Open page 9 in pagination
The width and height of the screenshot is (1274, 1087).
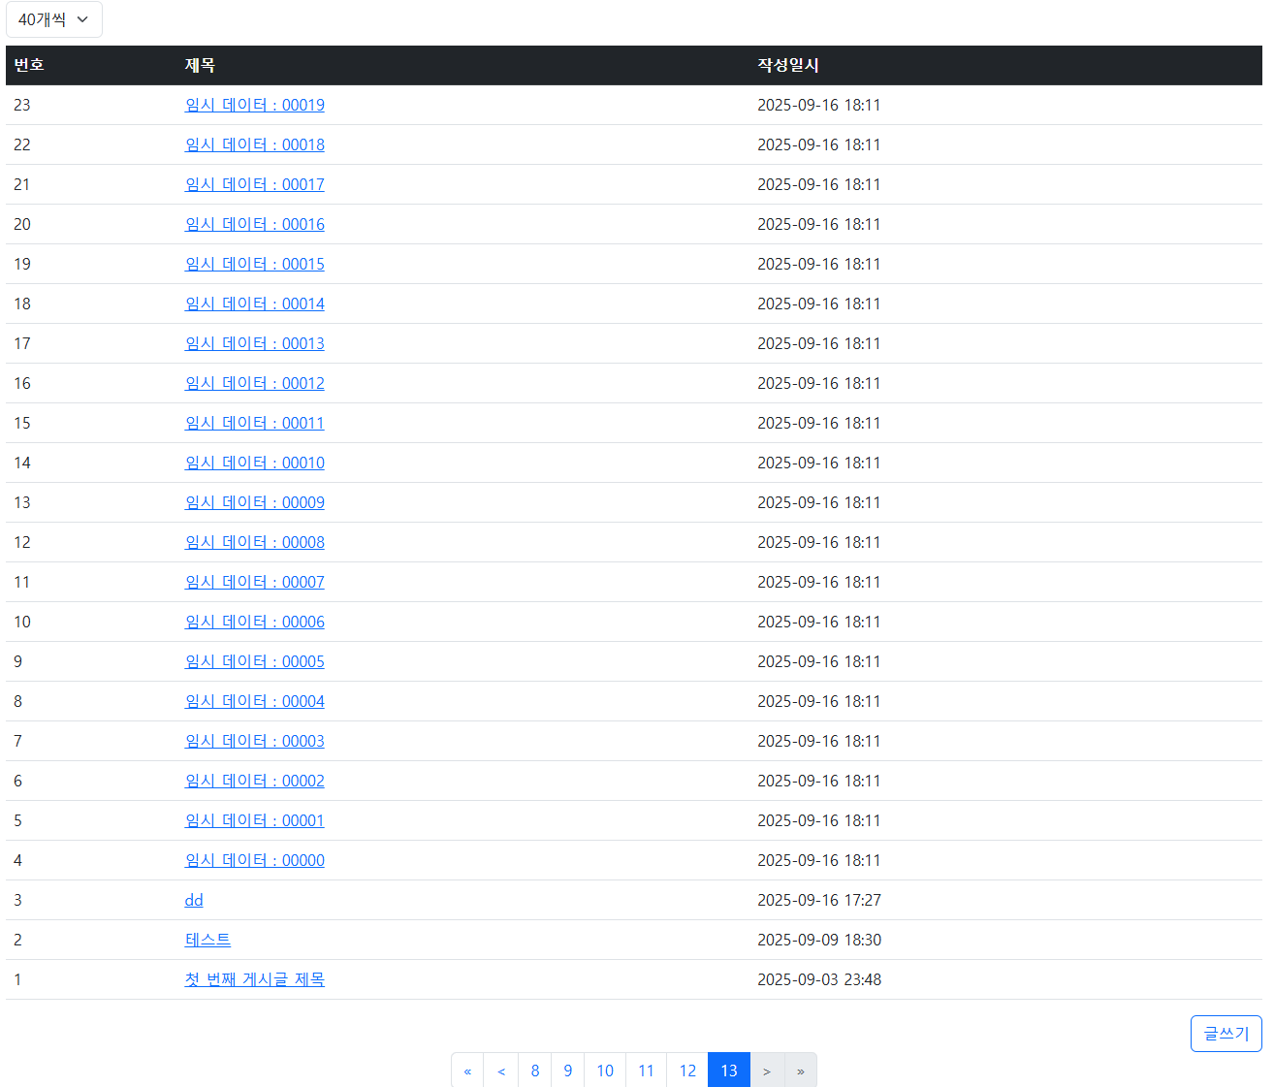click(568, 1071)
